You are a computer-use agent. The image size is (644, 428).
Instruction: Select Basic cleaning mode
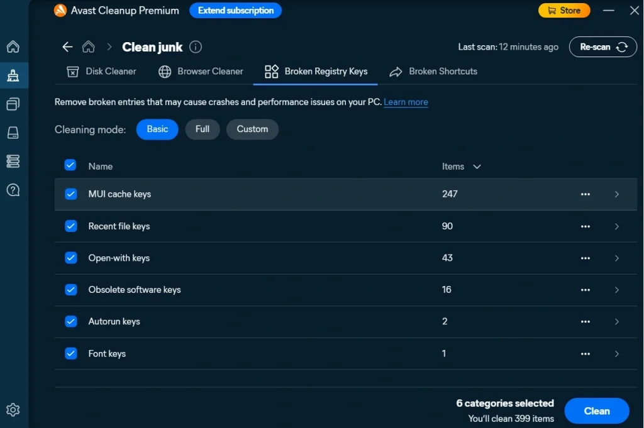tap(157, 129)
